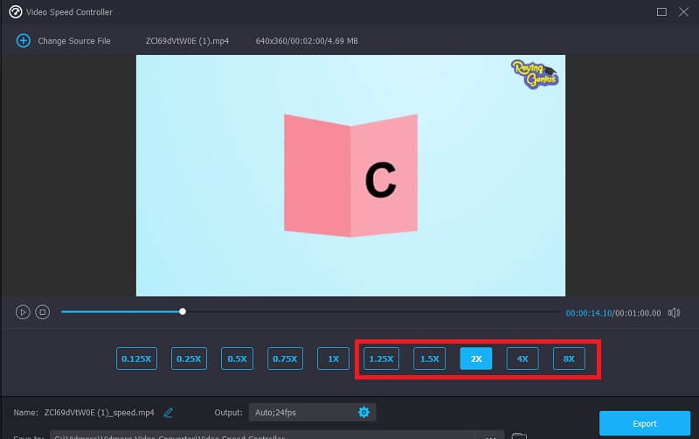Reset speed to 1X
The image size is (699, 439).
(333, 359)
